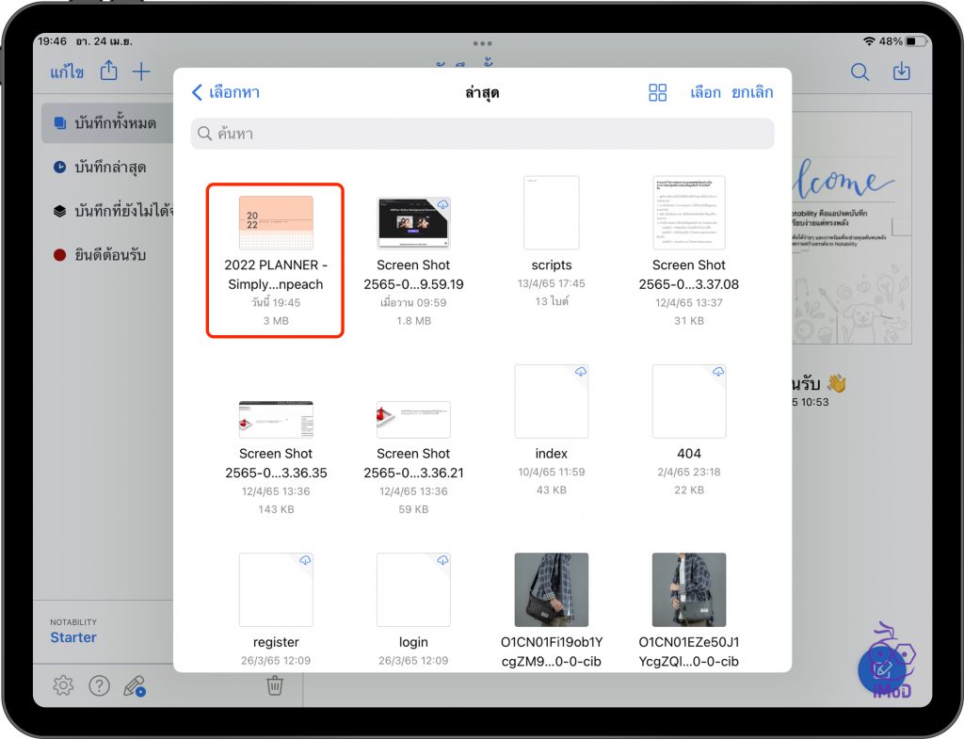Click the ค้นหา search field
Screen dimensions: 964x739
coord(482,134)
